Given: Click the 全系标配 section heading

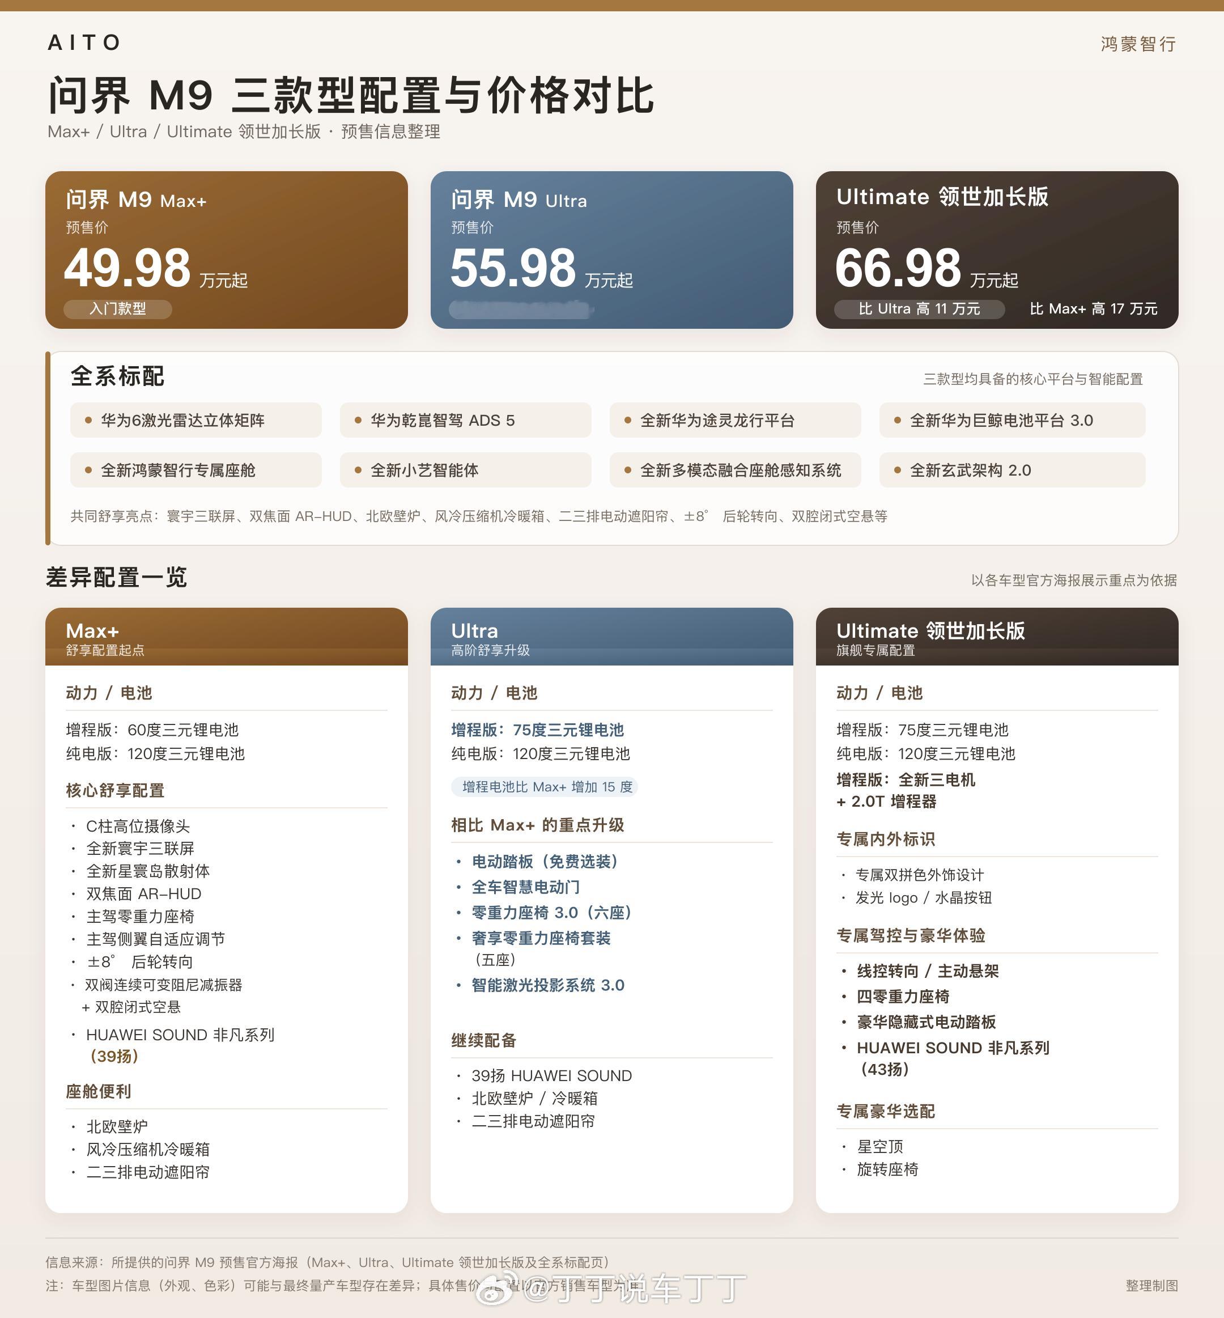Looking at the screenshot, I should tap(117, 376).
